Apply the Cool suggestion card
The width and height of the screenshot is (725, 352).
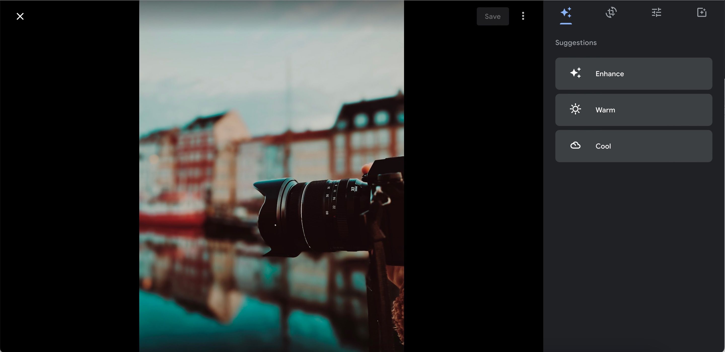(633, 146)
